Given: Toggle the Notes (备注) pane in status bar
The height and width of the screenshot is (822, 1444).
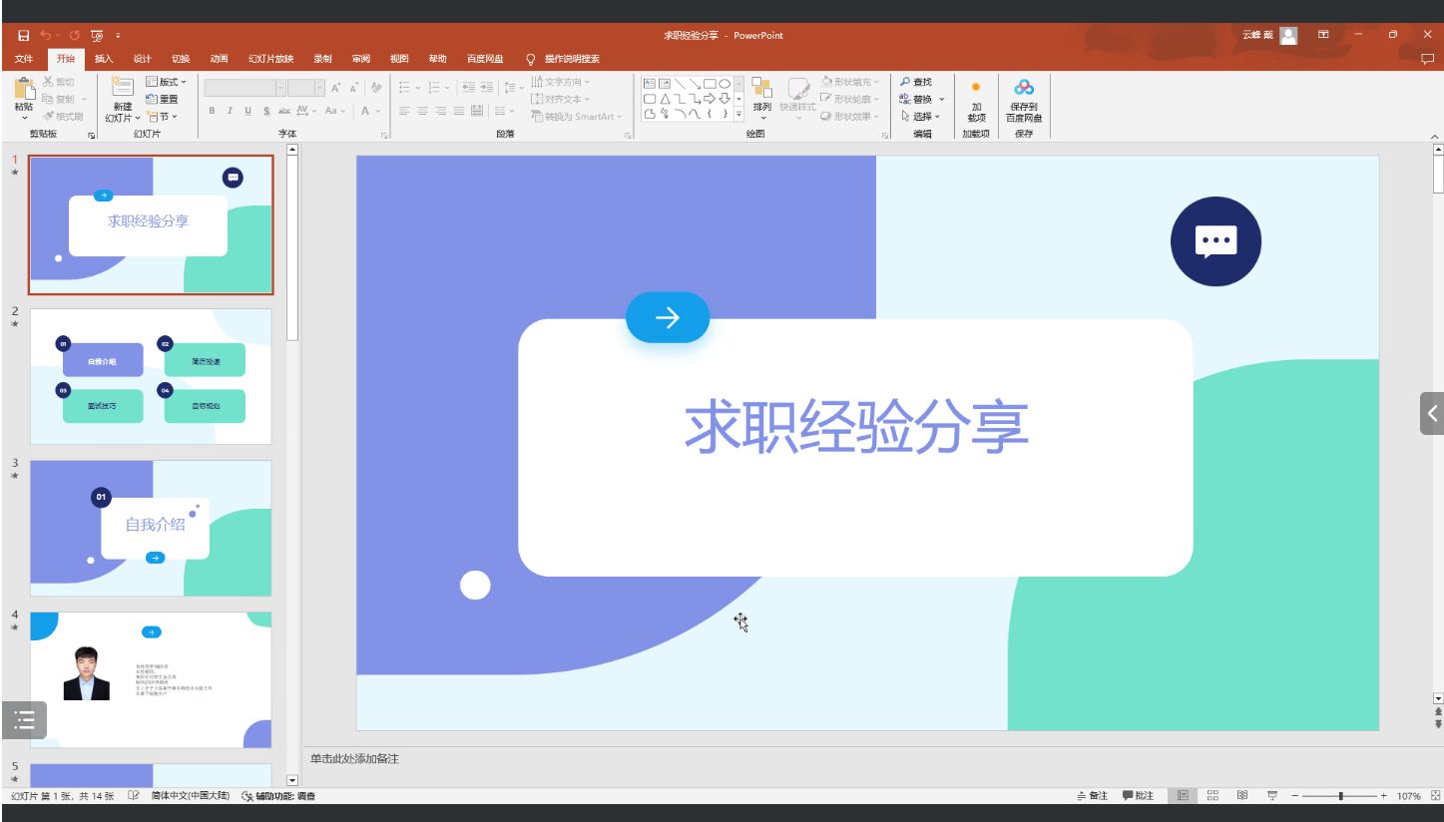Looking at the screenshot, I should pyautogui.click(x=1093, y=796).
